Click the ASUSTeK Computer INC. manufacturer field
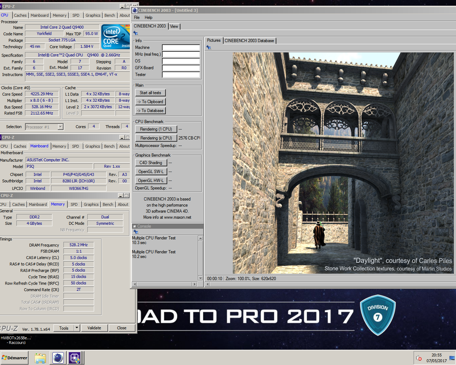The image size is (456, 365). pyautogui.click(x=78, y=160)
